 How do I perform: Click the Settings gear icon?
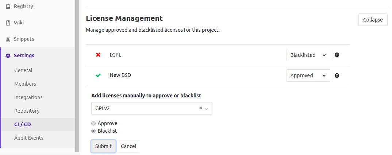pos(8,55)
